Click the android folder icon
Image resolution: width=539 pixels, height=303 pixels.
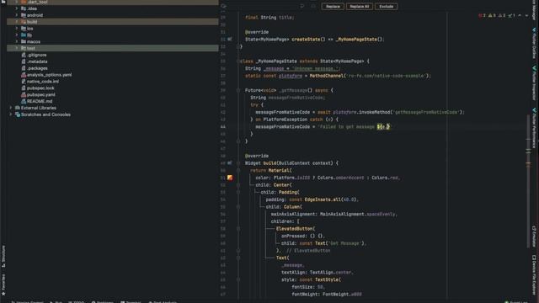click(24, 15)
